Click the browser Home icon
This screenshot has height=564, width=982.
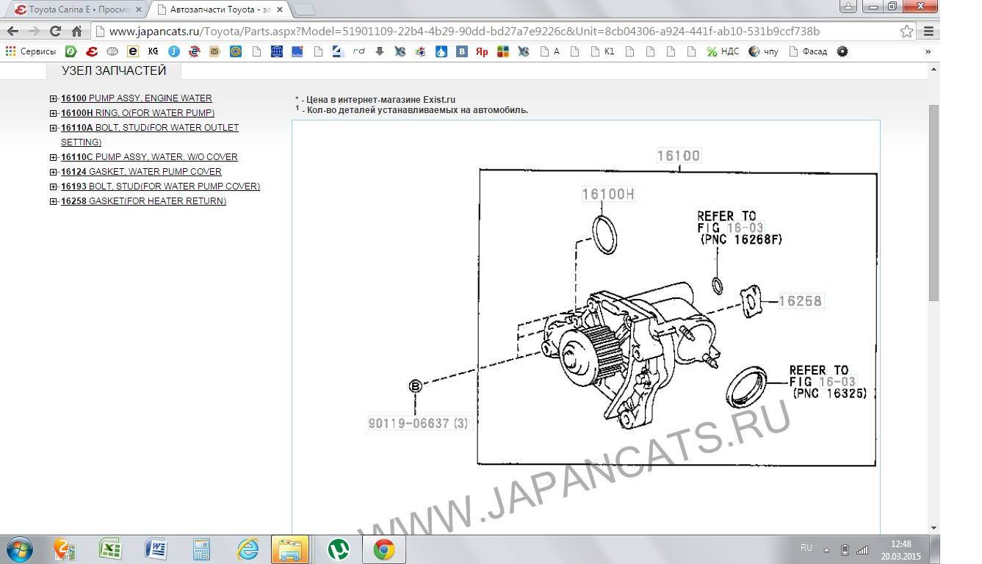tap(76, 32)
